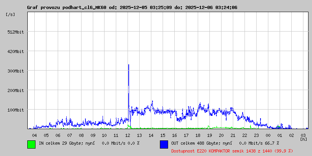Select hour 00 on the time axis
This screenshot has height=156, width=312.
(x=268, y=135)
